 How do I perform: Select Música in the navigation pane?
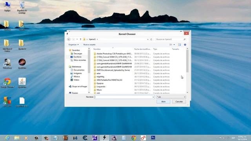point(77,77)
